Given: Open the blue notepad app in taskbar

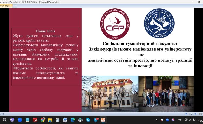Looking at the screenshot, I should pyautogui.click(x=27, y=120).
